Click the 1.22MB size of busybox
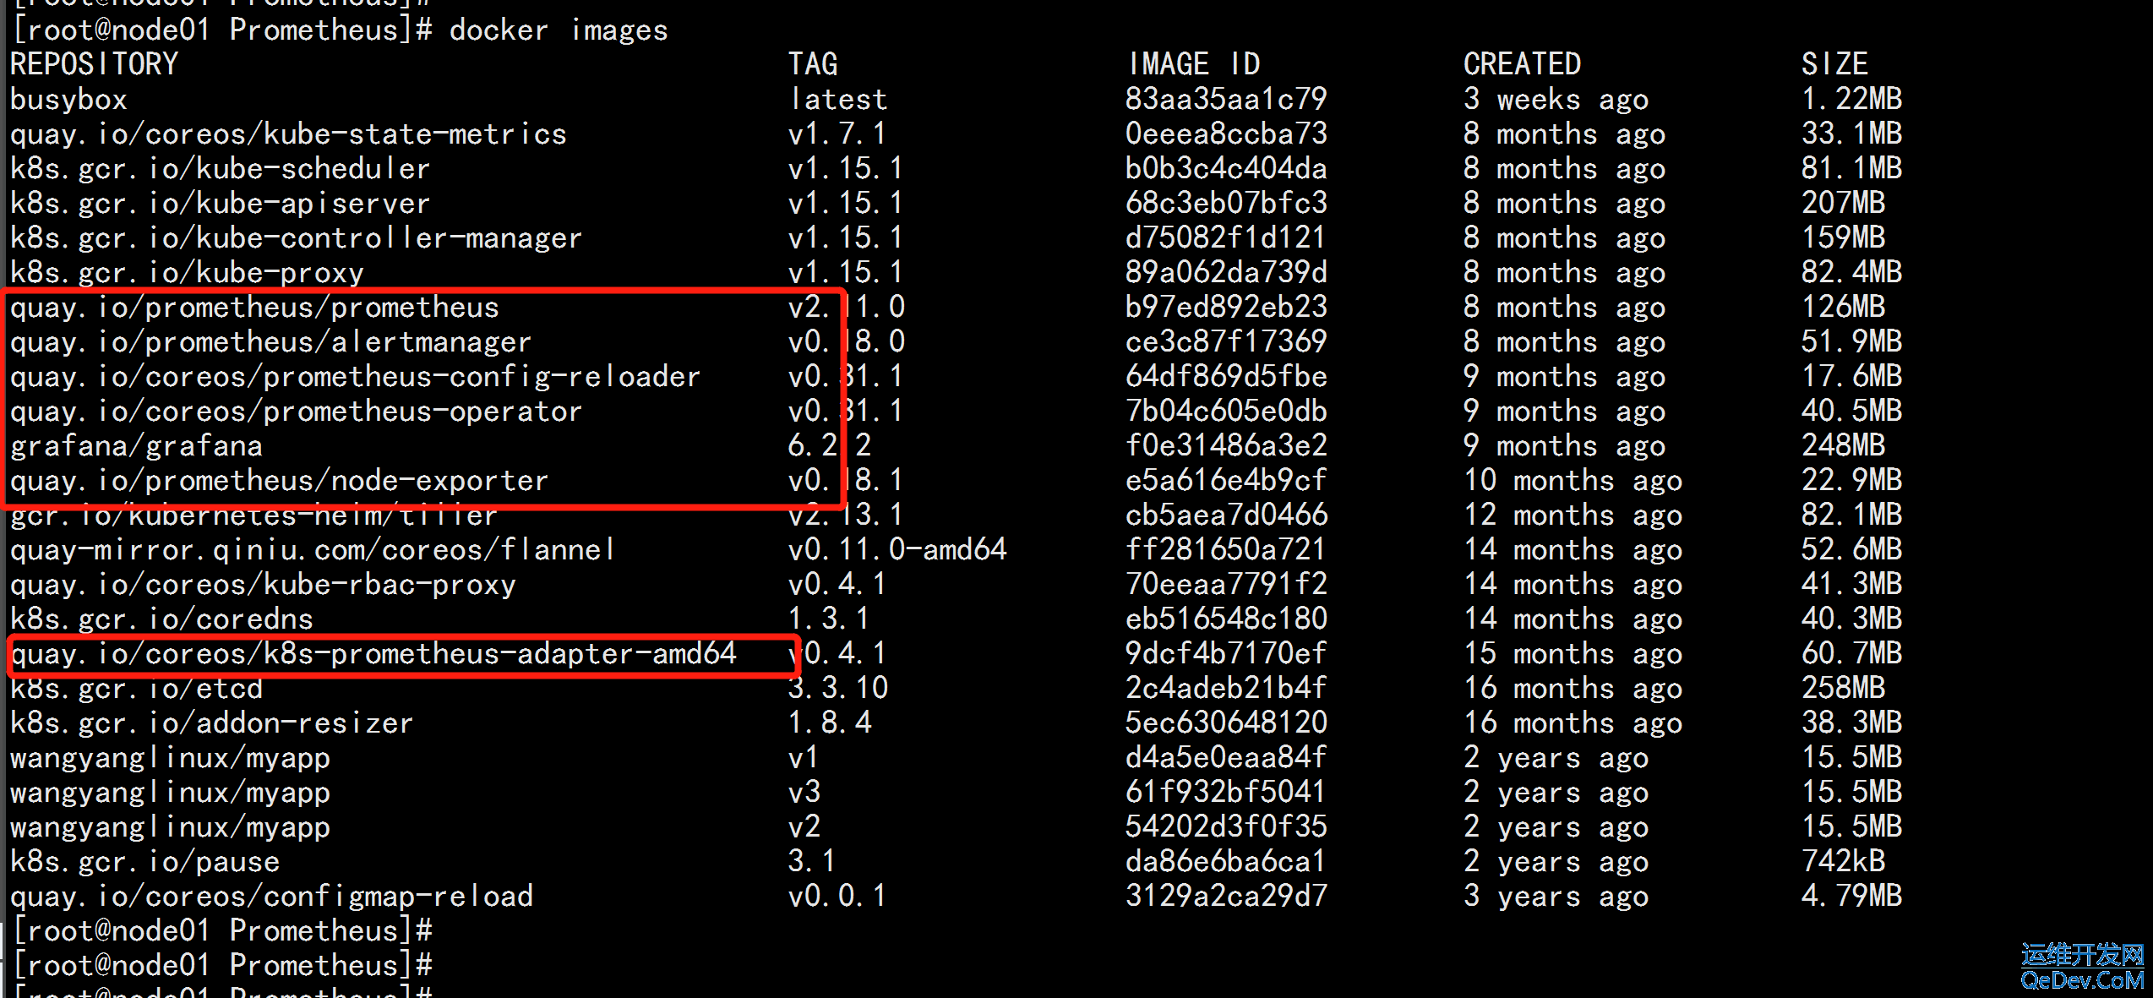Image resolution: width=2153 pixels, height=998 pixels. (x=1851, y=99)
